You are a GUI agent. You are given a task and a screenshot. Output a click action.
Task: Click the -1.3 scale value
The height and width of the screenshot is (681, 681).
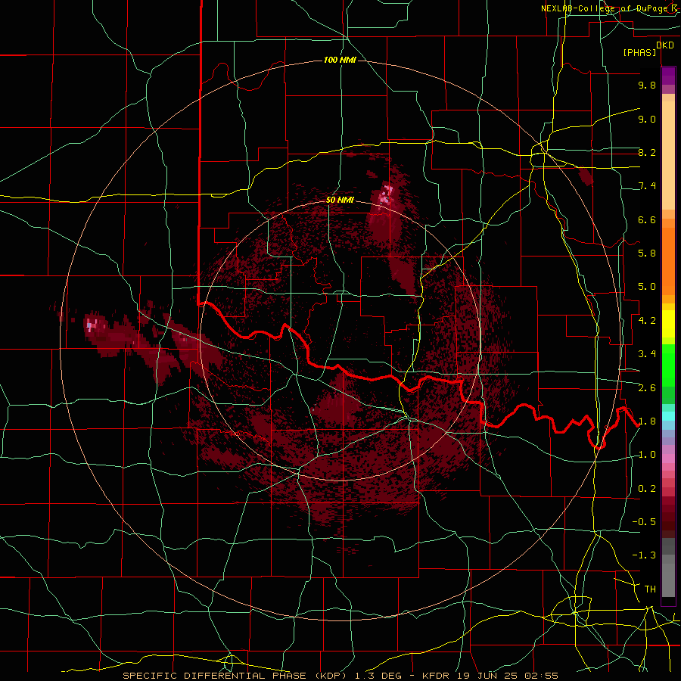pyautogui.click(x=644, y=555)
